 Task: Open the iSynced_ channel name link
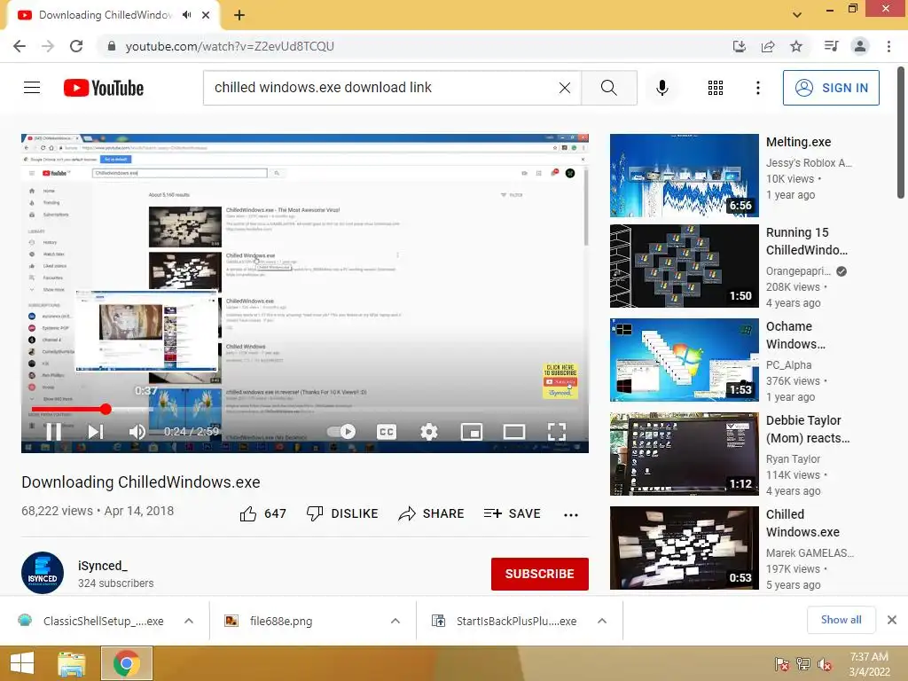pos(103,566)
